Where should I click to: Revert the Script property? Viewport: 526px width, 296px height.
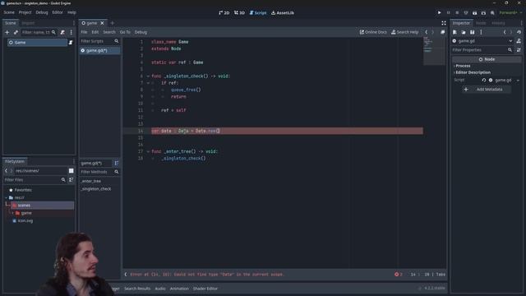point(484,81)
